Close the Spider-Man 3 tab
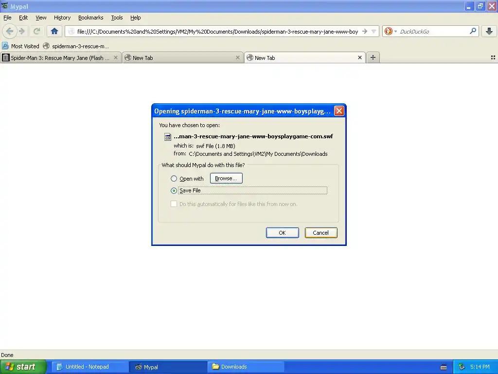Viewport: 498px width, 374px height. tap(116, 57)
